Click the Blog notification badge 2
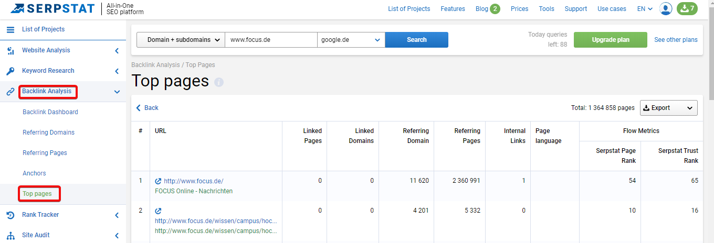 [495, 9]
